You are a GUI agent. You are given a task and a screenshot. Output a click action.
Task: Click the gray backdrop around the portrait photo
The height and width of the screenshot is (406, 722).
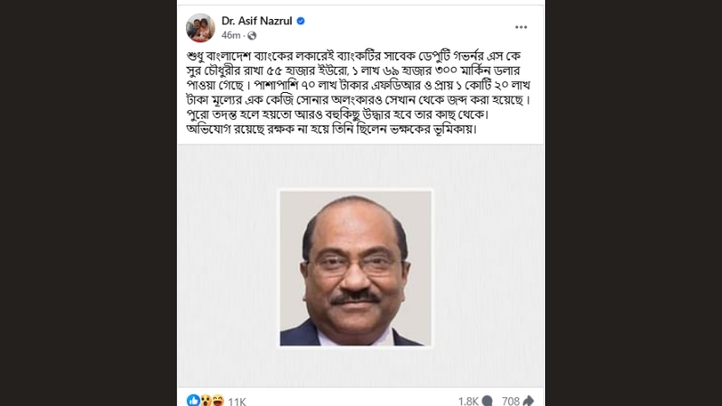point(226,267)
